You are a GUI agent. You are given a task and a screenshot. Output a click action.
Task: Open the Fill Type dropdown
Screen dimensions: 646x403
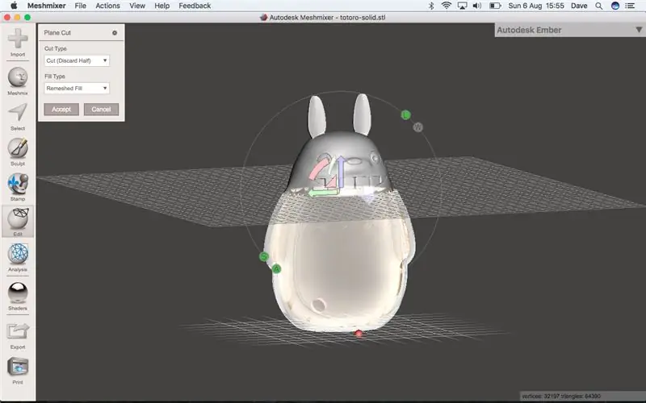click(x=77, y=89)
